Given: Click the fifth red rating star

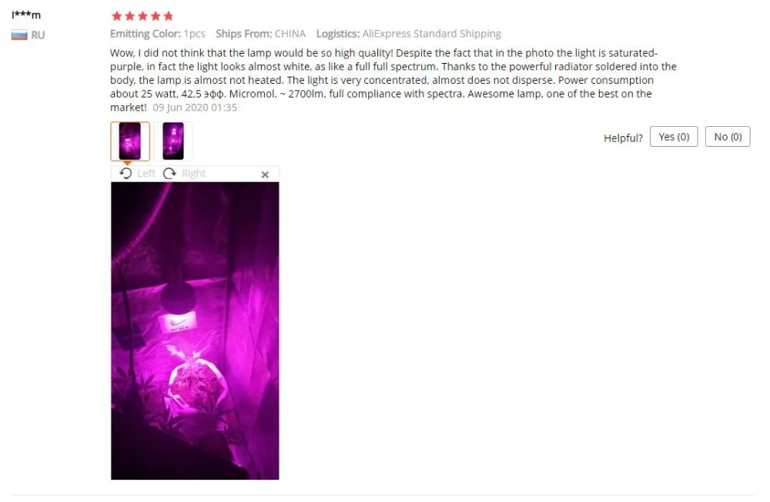Looking at the screenshot, I should coord(169,16).
